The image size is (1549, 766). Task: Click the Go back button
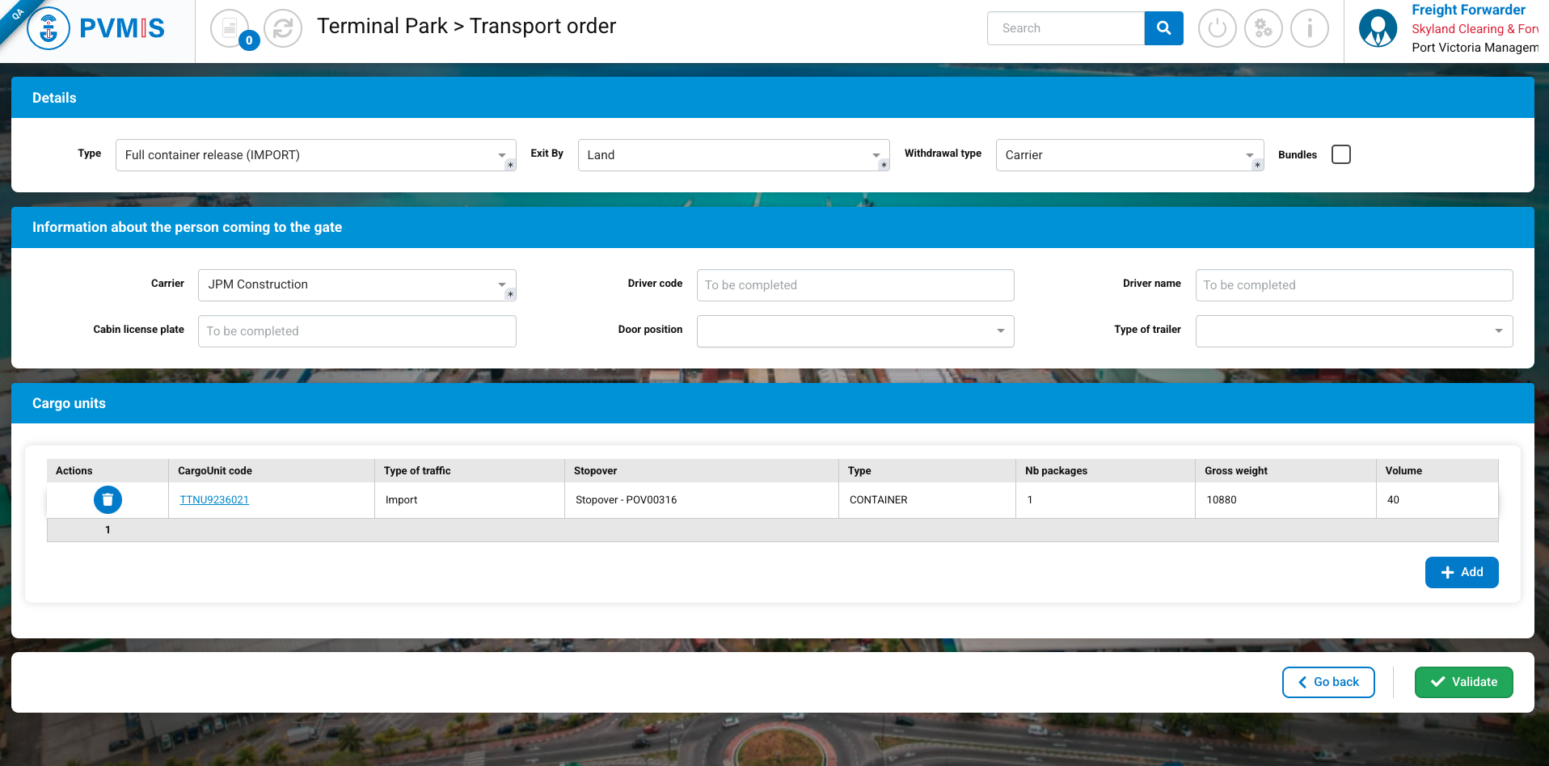pyautogui.click(x=1328, y=682)
